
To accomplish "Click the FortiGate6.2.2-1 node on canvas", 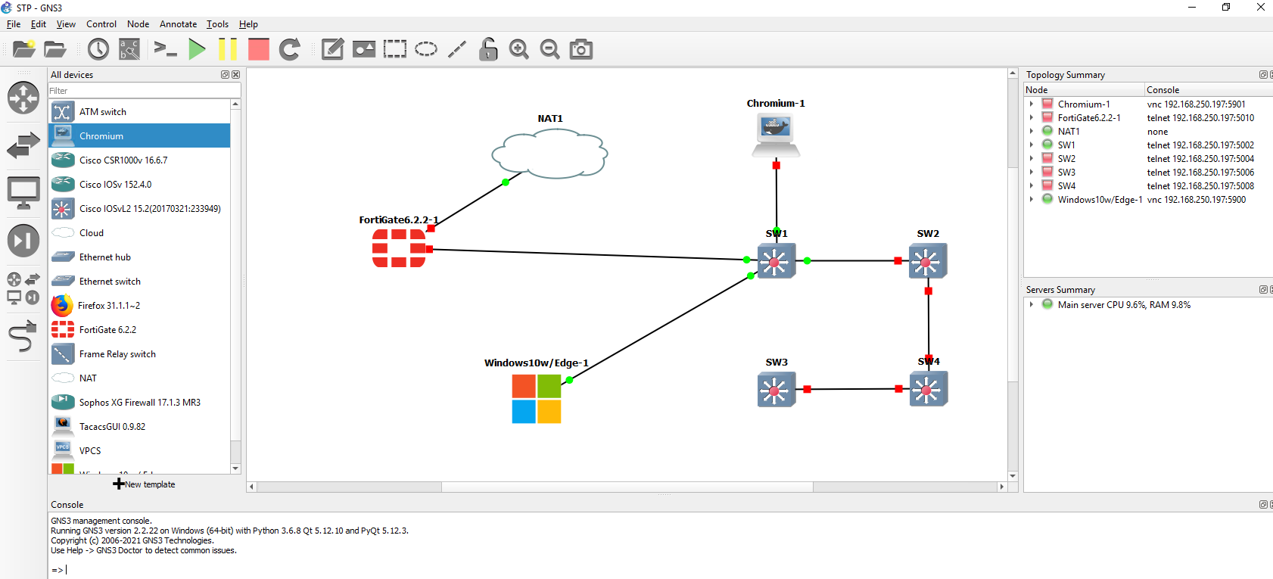I will (399, 248).
